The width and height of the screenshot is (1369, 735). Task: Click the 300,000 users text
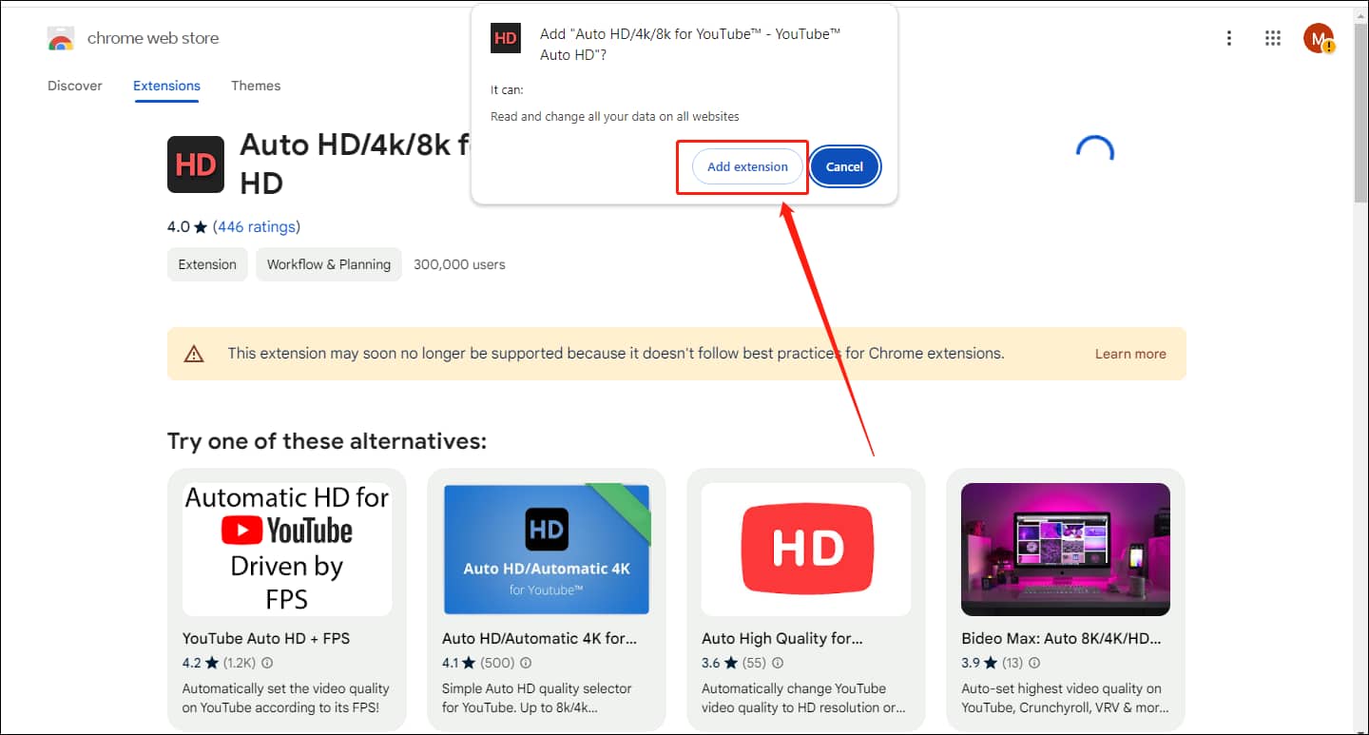click(x=459, y=264)
